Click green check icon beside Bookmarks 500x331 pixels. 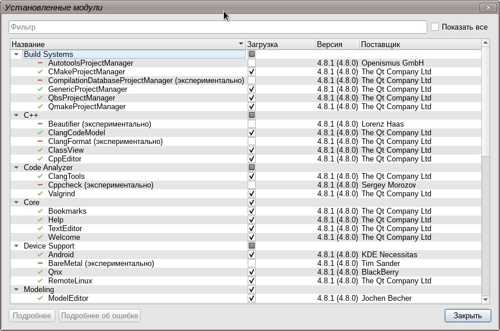(x=40, y=211)
